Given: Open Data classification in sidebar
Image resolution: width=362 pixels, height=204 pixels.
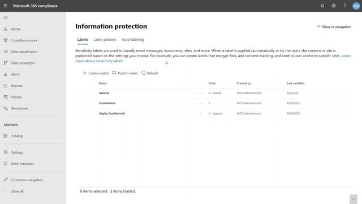Looking at the screenshot, I should tap(24, 52).
